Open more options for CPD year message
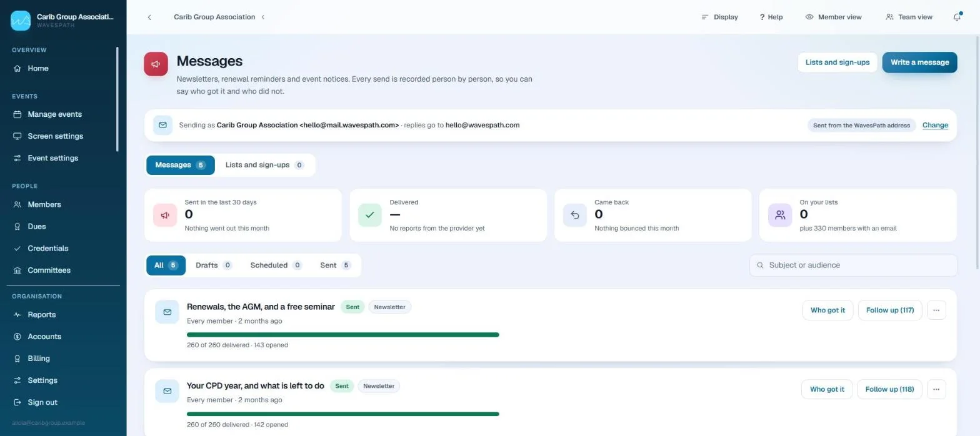 tap(936, 389)
